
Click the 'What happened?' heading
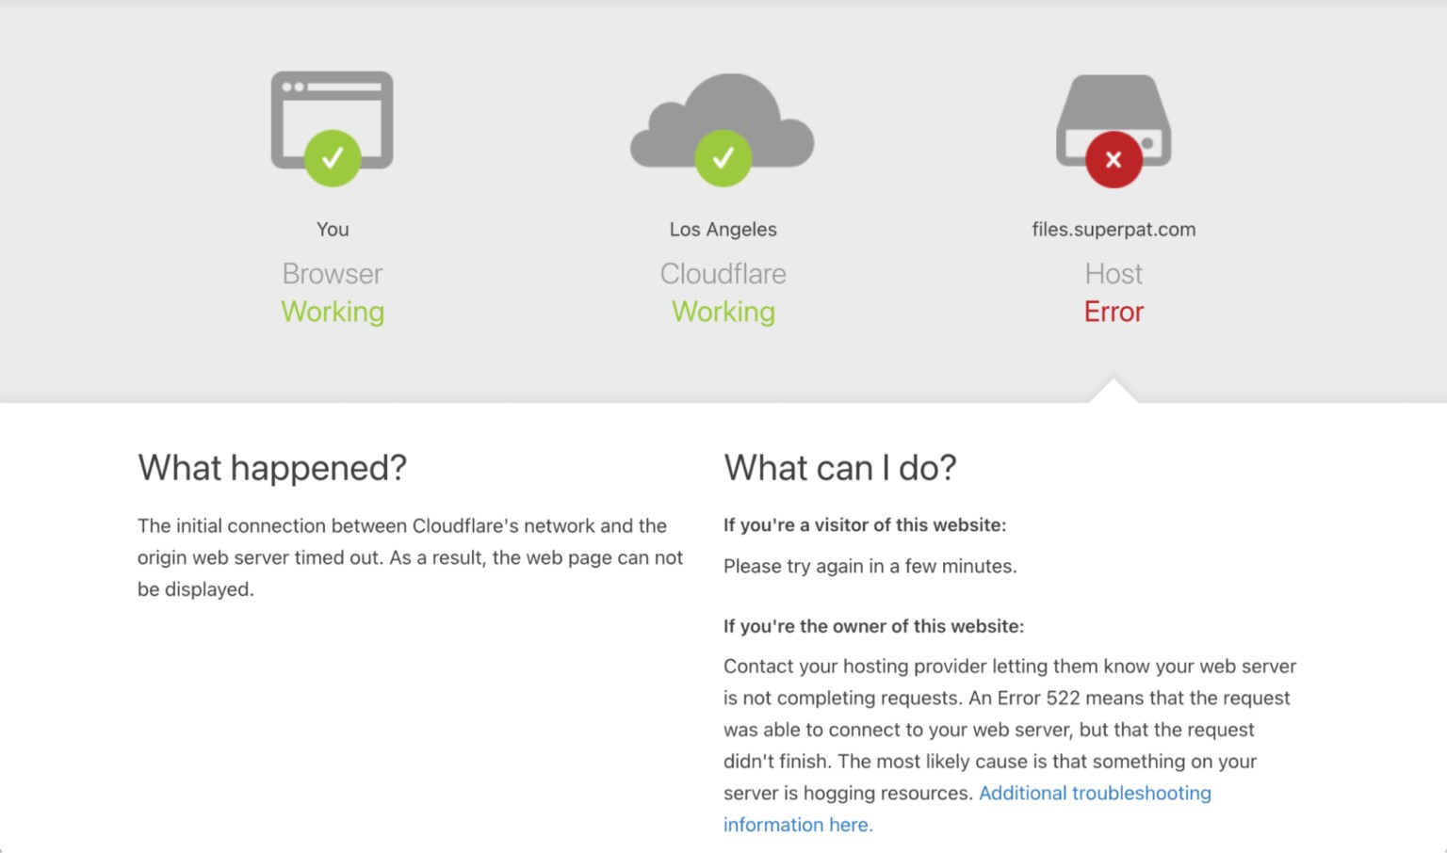[272, 467]
